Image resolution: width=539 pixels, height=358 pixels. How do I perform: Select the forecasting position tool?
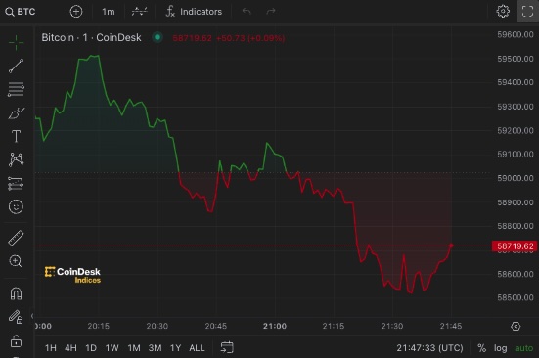pos(17,184)
